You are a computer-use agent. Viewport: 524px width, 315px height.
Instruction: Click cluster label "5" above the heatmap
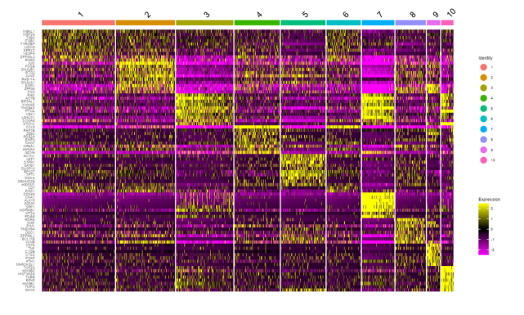click(305, 15)
